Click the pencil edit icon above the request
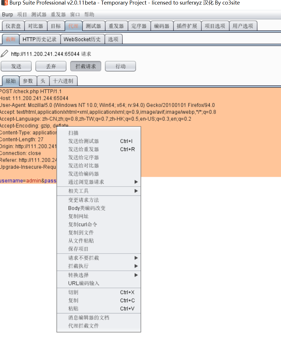This screenshot has width=281, height=342. coord(4,53)
